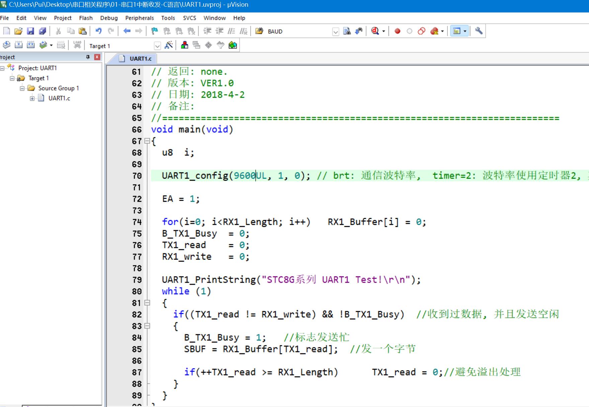This screenshot has height=407, width=589.
Task: Click the Save file floppy disk icon
Action: tap(30, 31)
